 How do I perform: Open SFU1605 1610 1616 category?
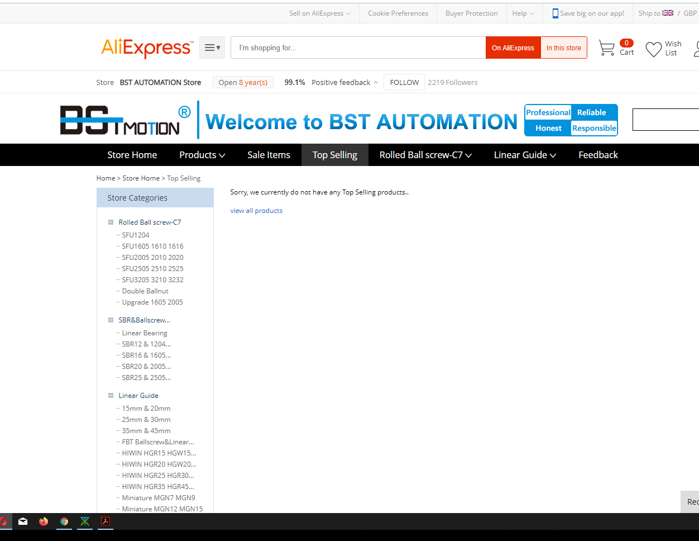(152, 246)
